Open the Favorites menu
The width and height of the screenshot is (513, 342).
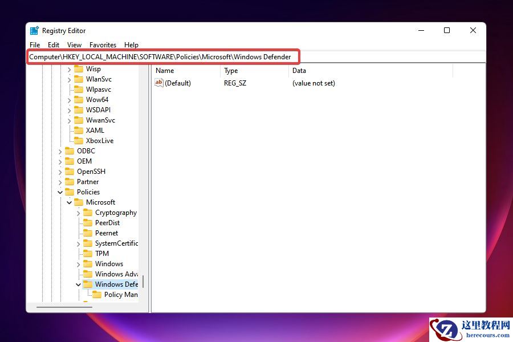pyautogui.click(x=103, y=44)
